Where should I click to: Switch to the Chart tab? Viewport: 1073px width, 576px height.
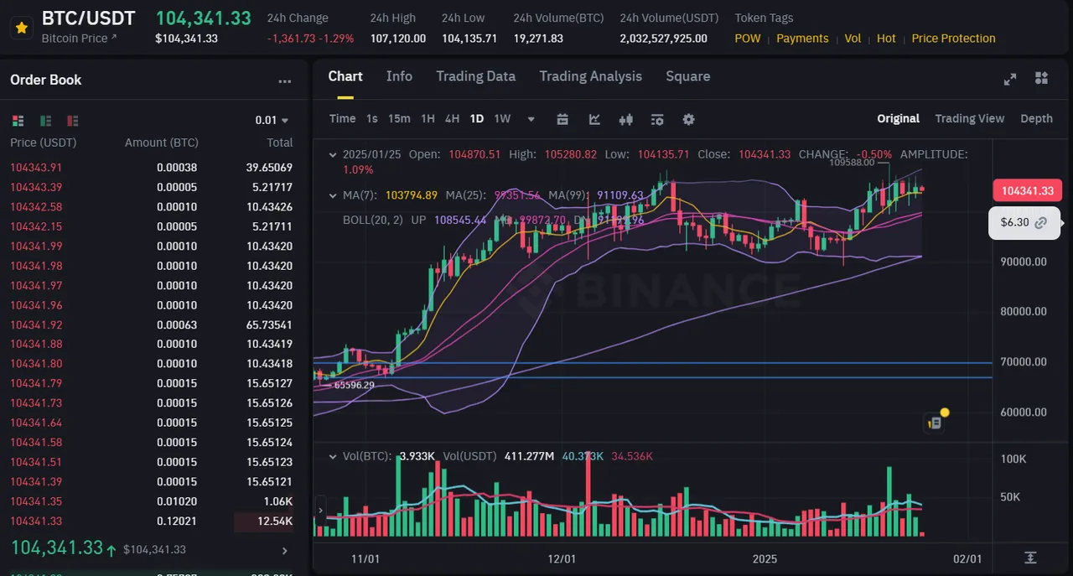point(345,76)
